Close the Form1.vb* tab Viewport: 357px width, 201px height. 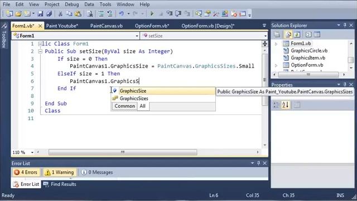pos(40,26)
